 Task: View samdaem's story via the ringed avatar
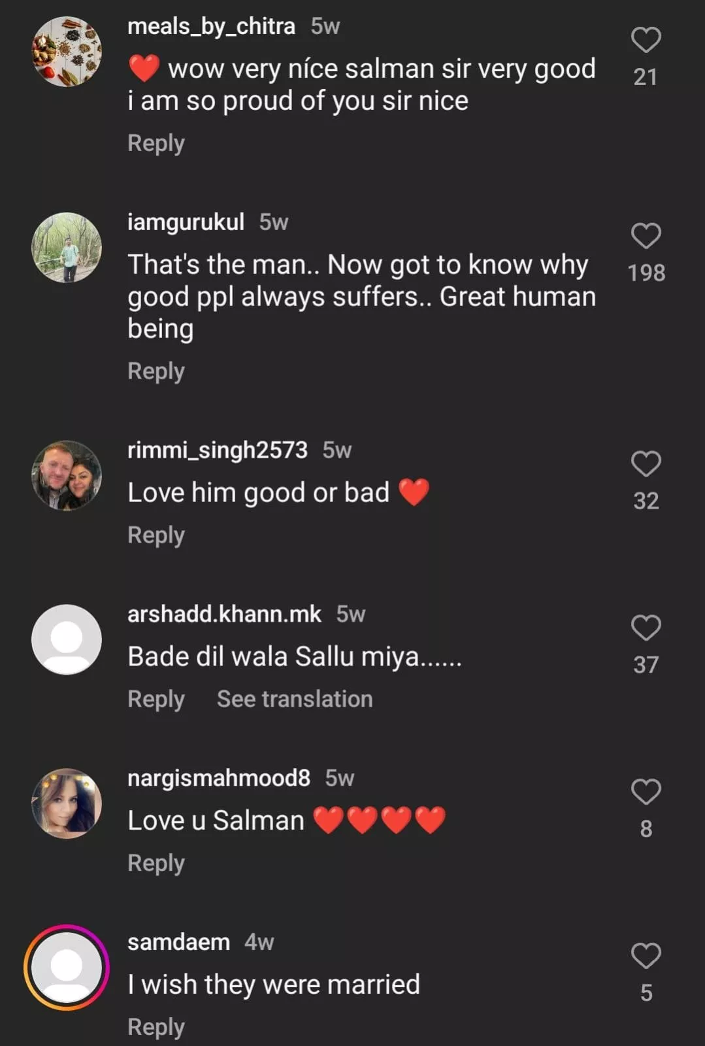[67, 968]
